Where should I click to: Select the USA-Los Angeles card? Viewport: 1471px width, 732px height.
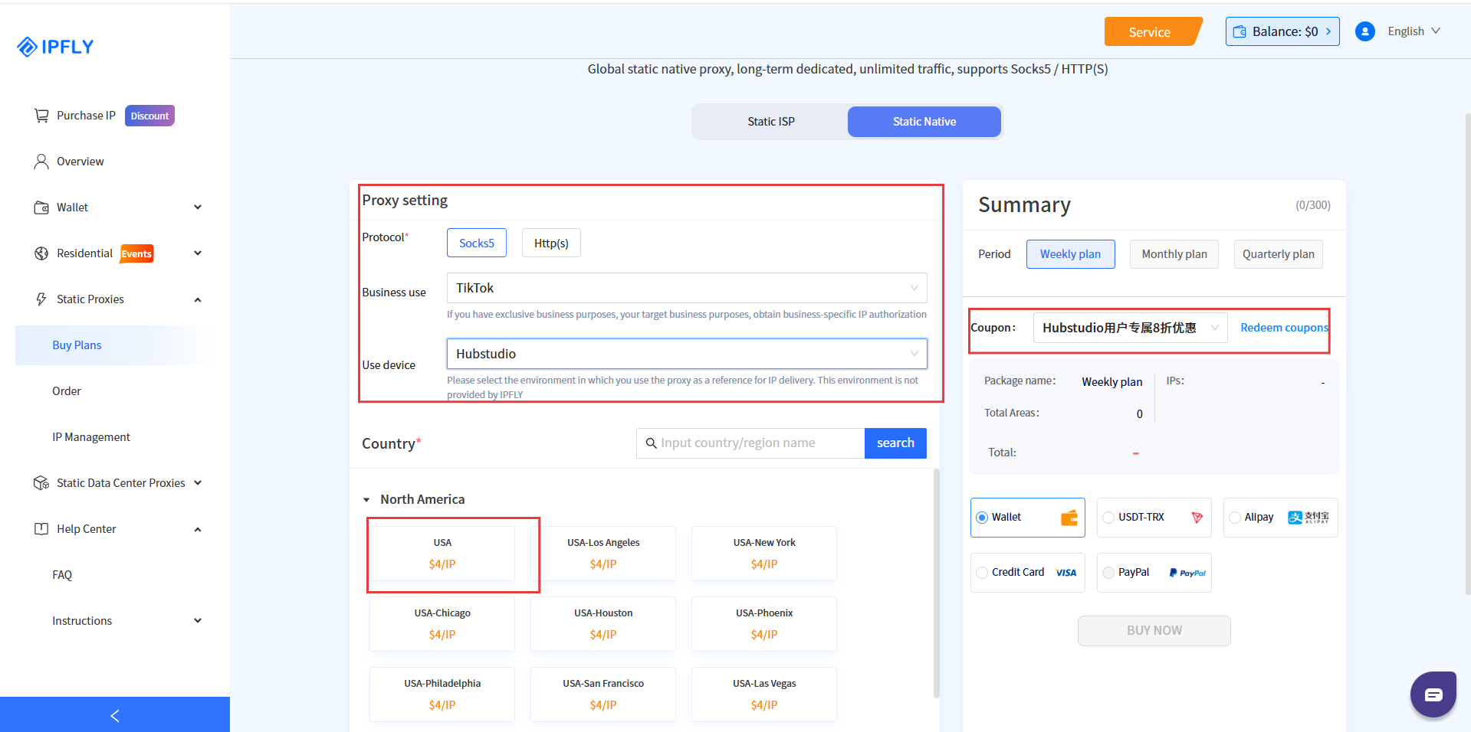point(603,554)
